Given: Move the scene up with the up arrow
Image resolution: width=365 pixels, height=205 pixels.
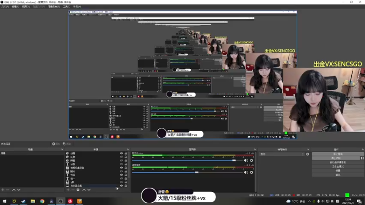Looking at the screenshot, I should [14, 190].
